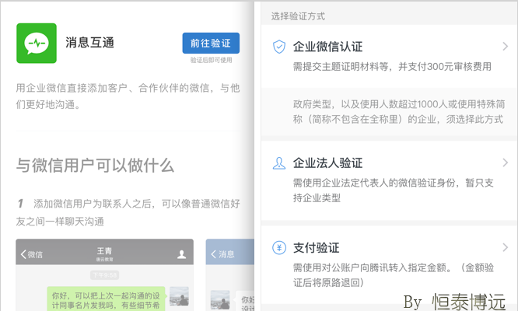
Task: Click the description starting 需使用对公账户
Action: pos(393,274)
